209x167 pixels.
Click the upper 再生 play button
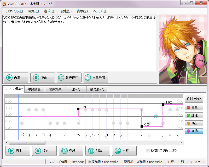16,77
